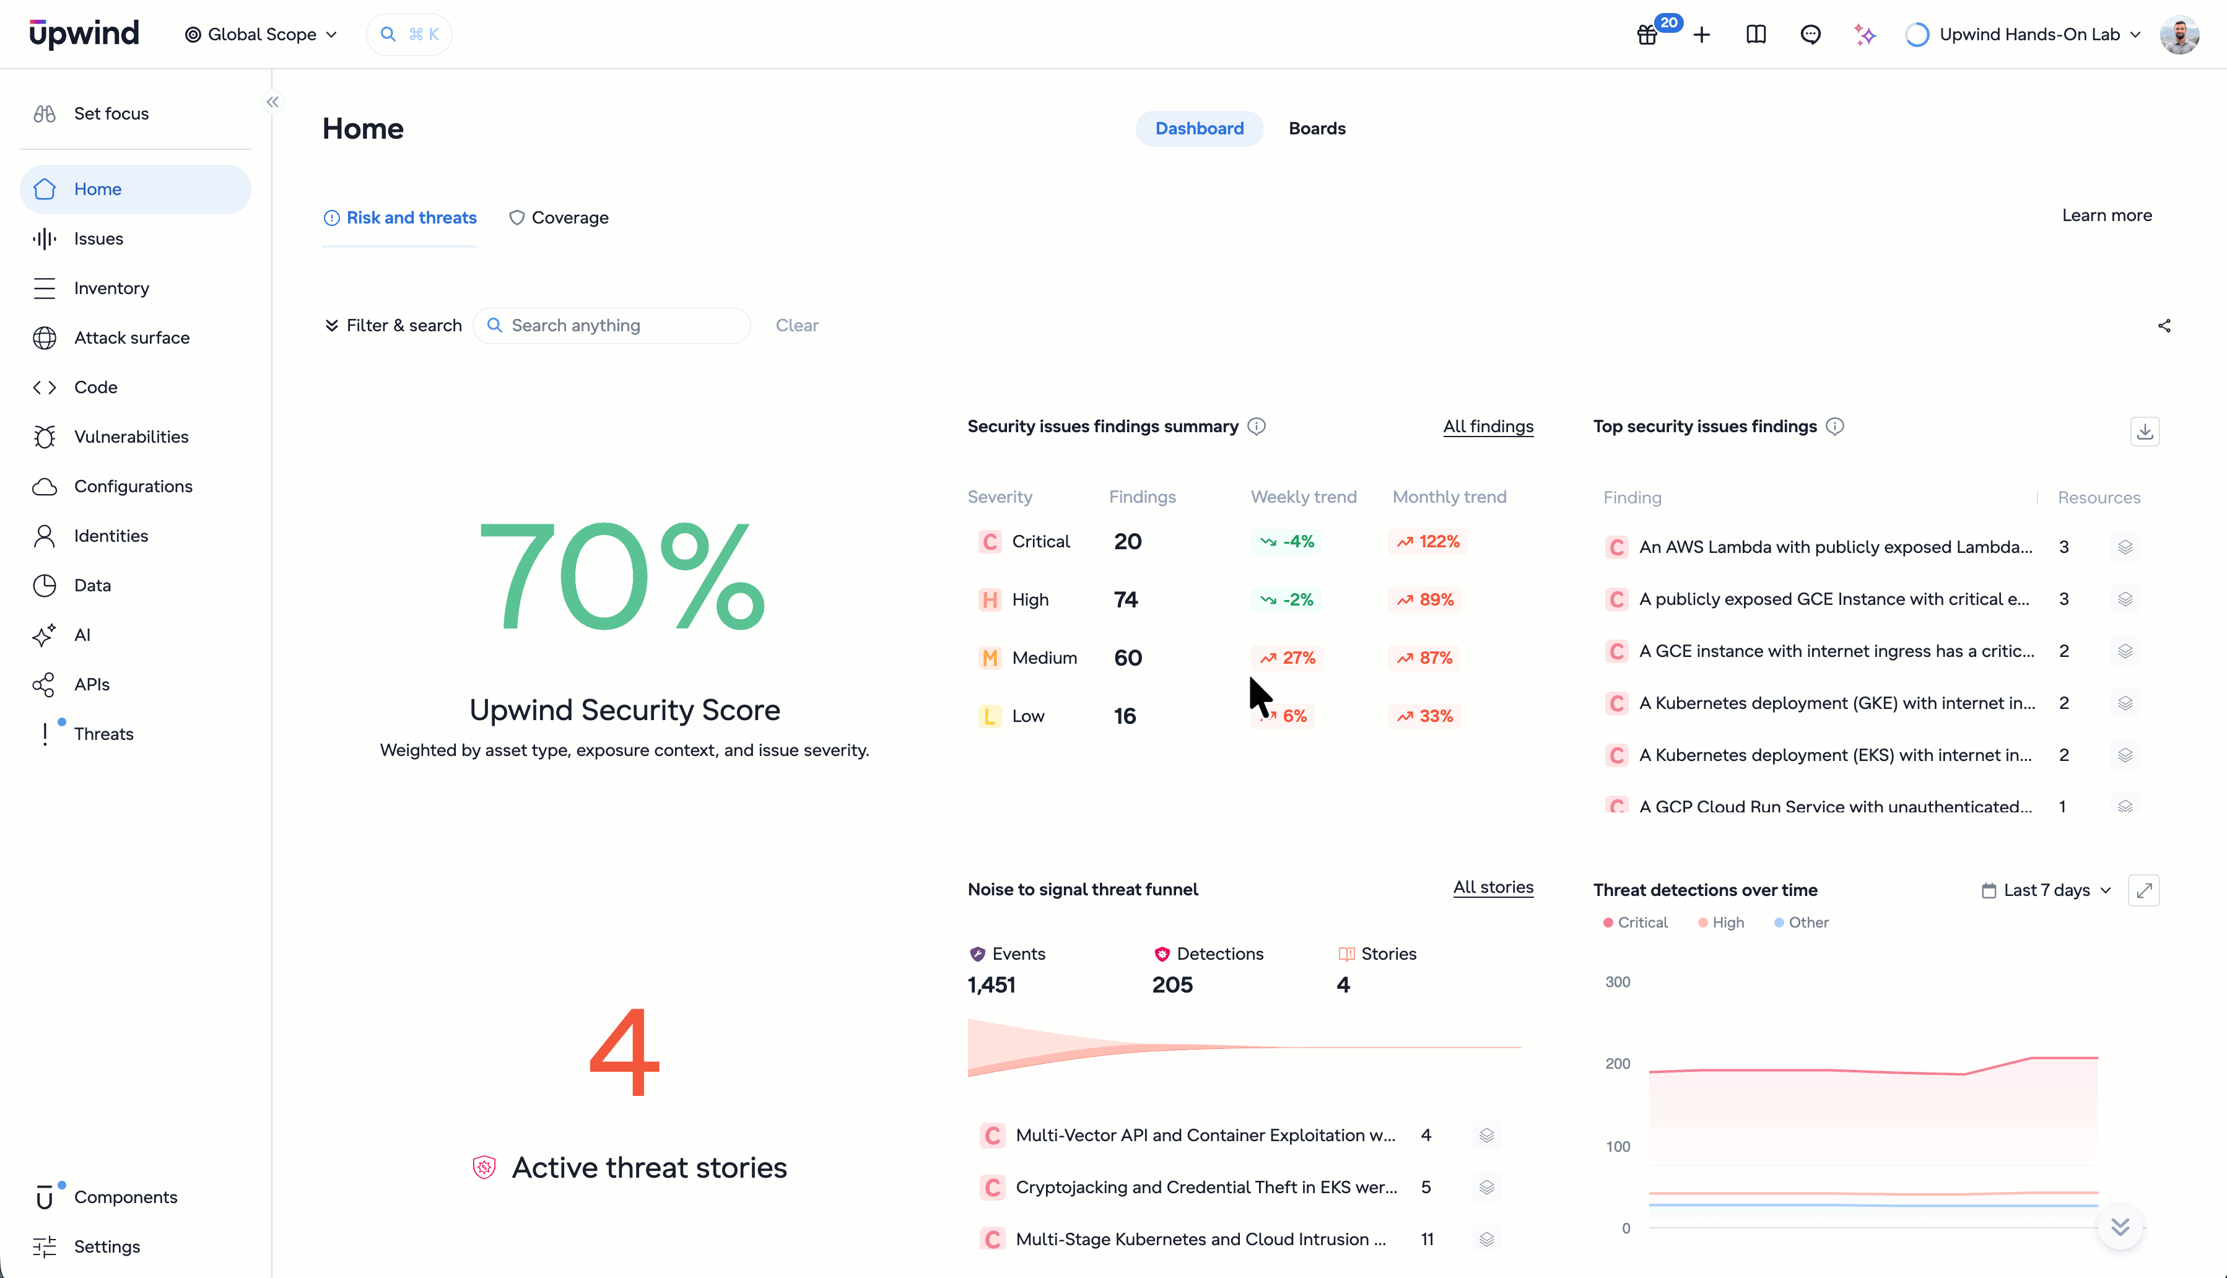
Task: Open Code in the sidebar
Action: pos(135,387)
